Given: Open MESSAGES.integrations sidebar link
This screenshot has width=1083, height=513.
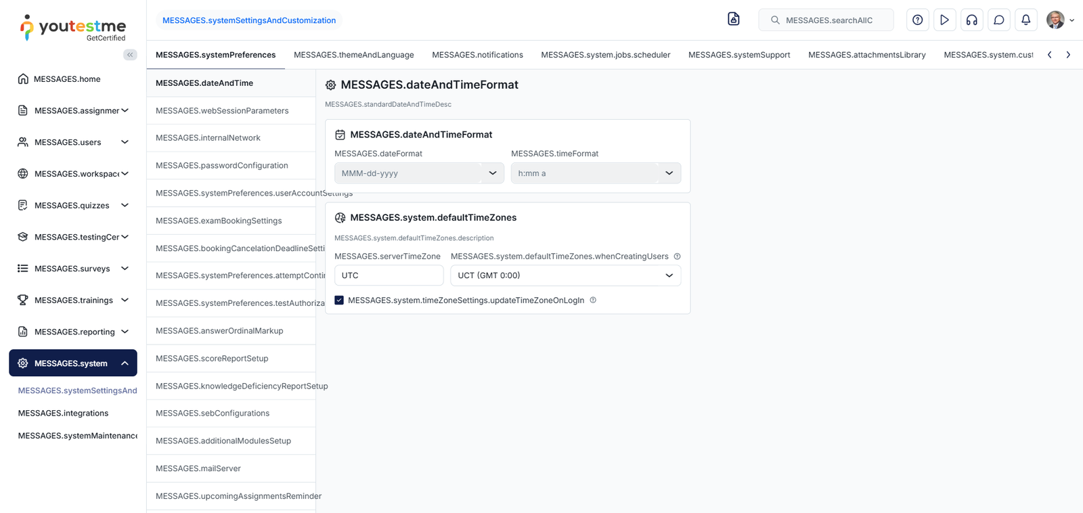Looking at the screenshot, I should click(x=63, y=414).
